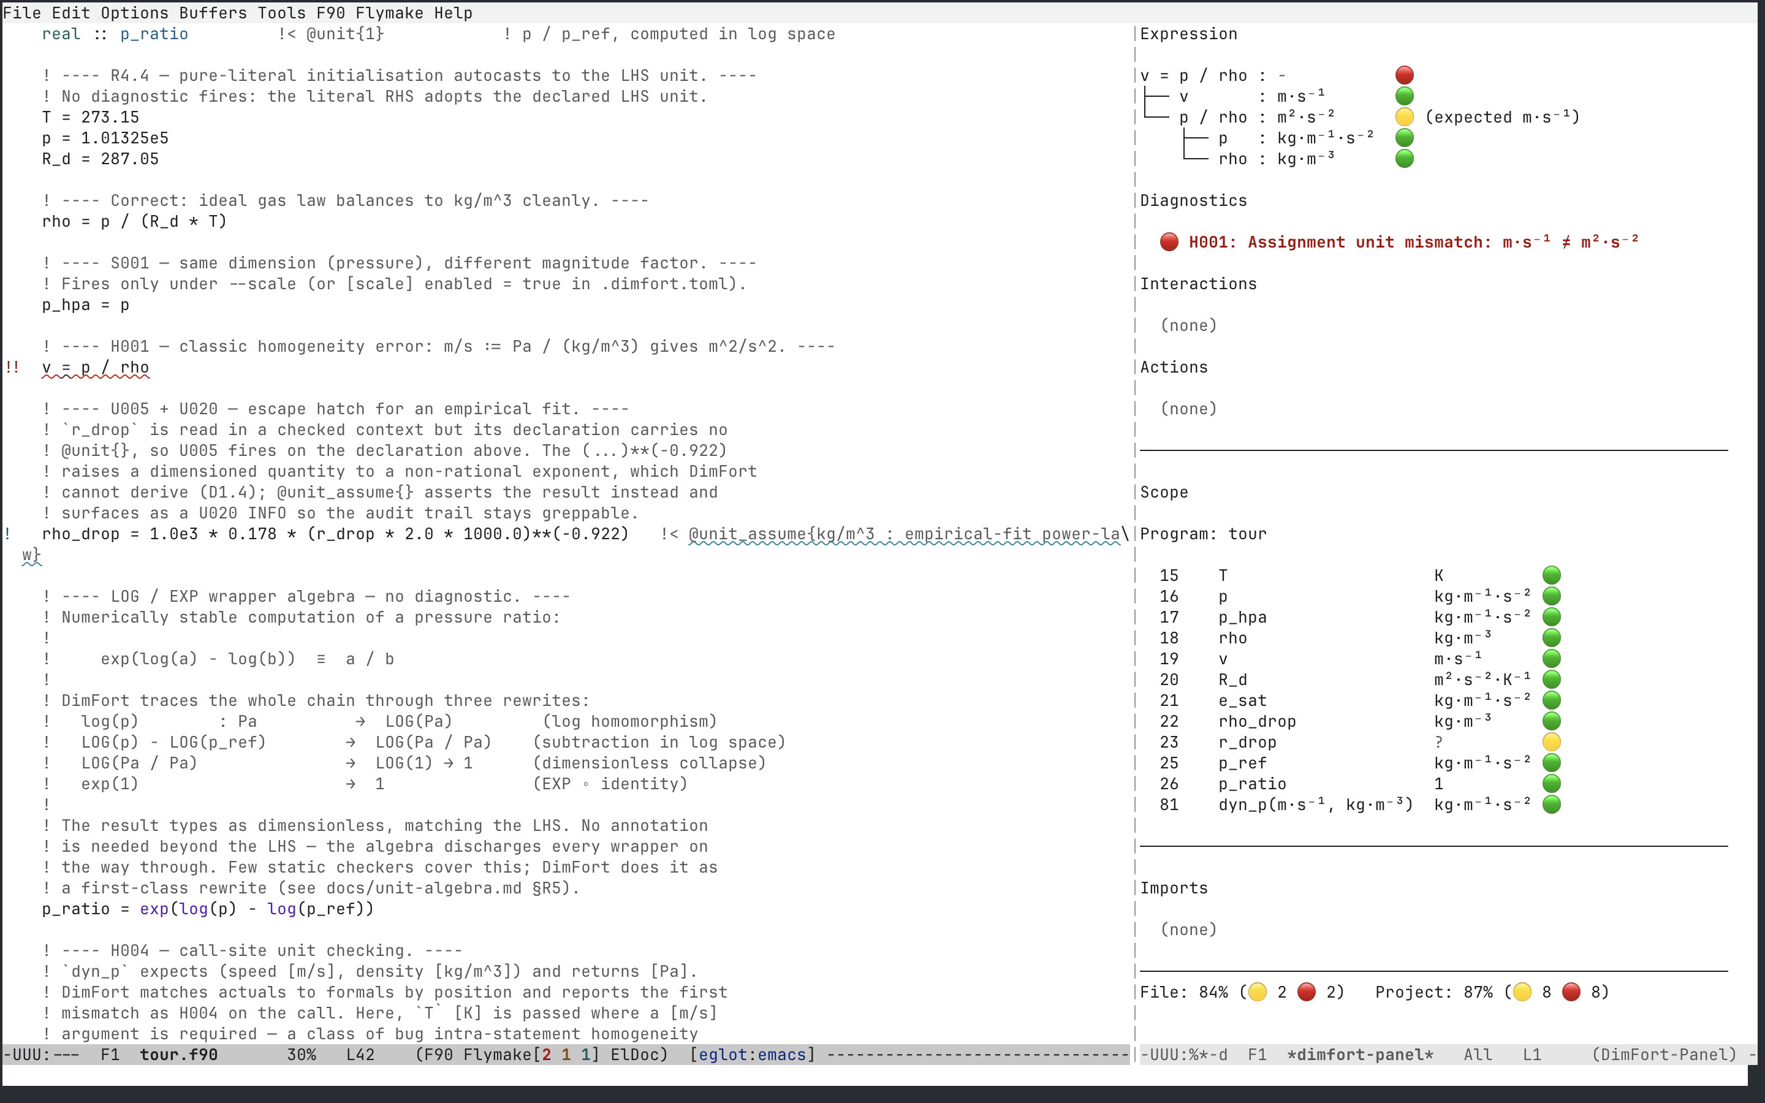1765x1103 pixels.
Task: Click the DimFort-Panel mode indicator
Action: pos(1664,1055)
